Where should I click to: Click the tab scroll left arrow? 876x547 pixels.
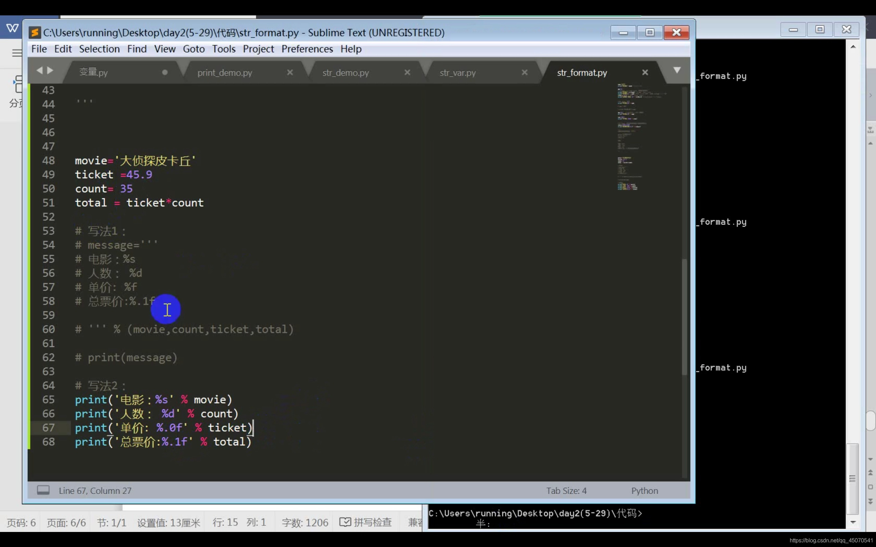pyautogui.click(x=39, y=70)
